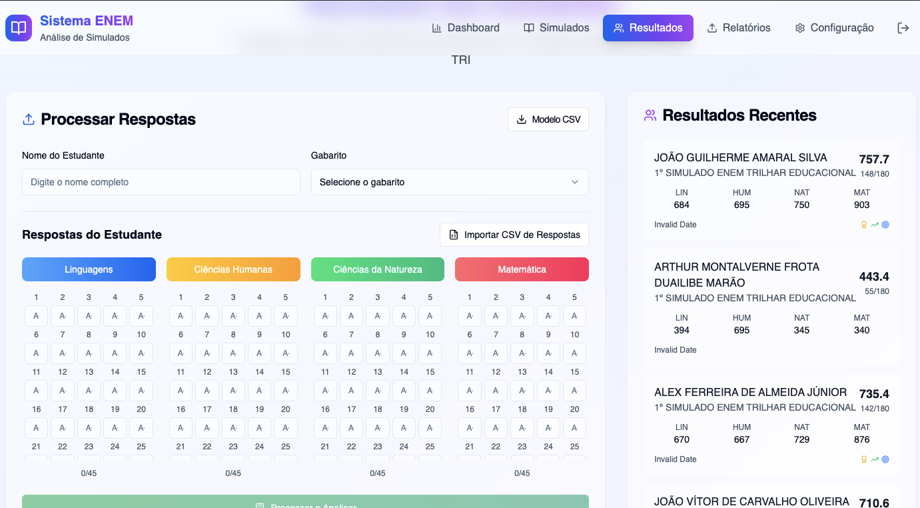Open the Configuração tab
The height and width of the screenshot is (508, 920).
coord(834,28)
